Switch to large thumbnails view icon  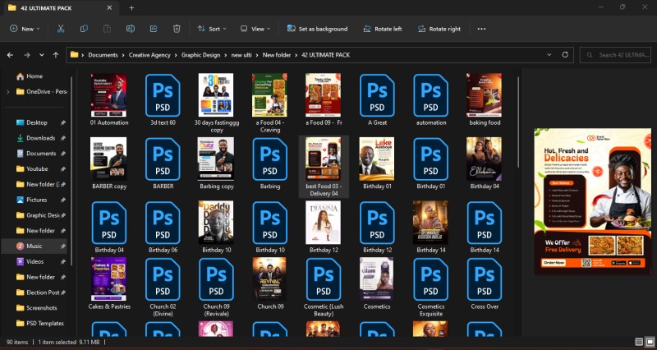tap(649, 342)
